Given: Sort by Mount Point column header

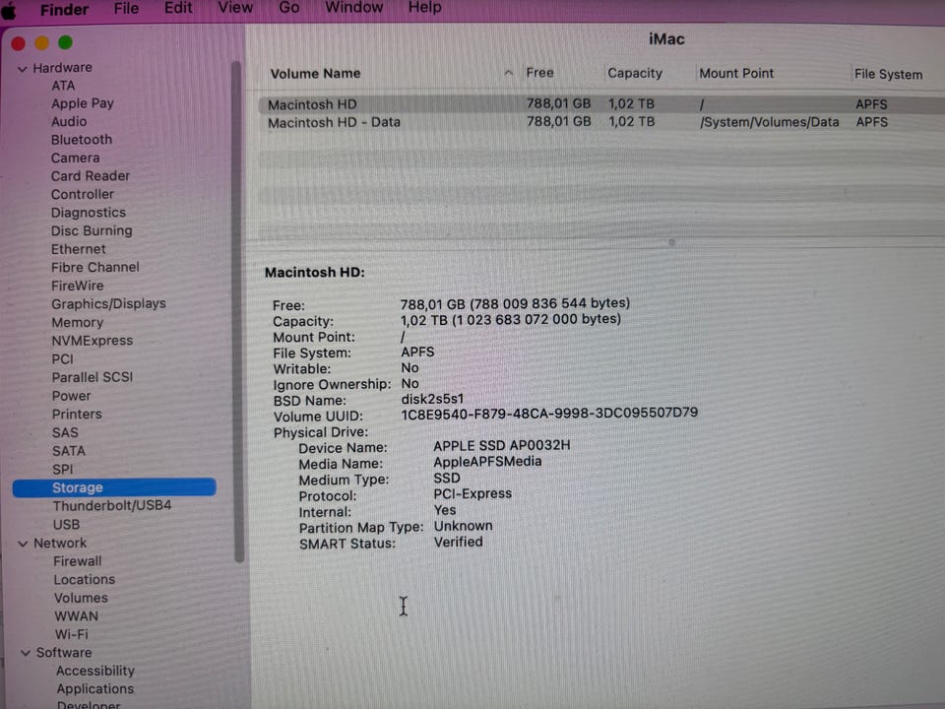Looking at the screenshot, I should pos(736,74).
